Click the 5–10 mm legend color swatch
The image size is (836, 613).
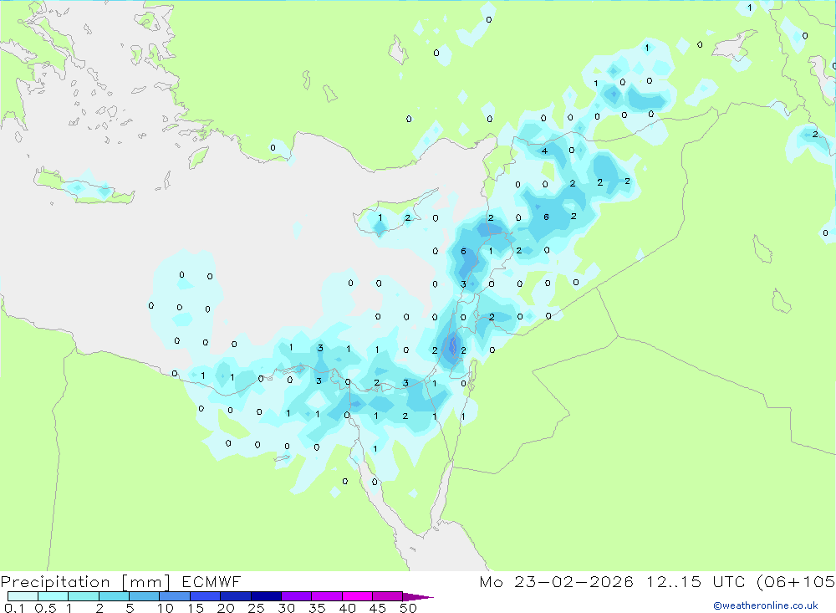point(144,596)
